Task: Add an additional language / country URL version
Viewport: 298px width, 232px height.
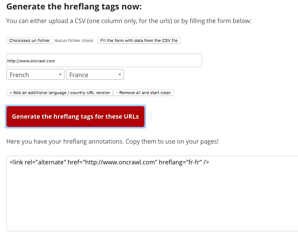Action: [x=60, y=93]
